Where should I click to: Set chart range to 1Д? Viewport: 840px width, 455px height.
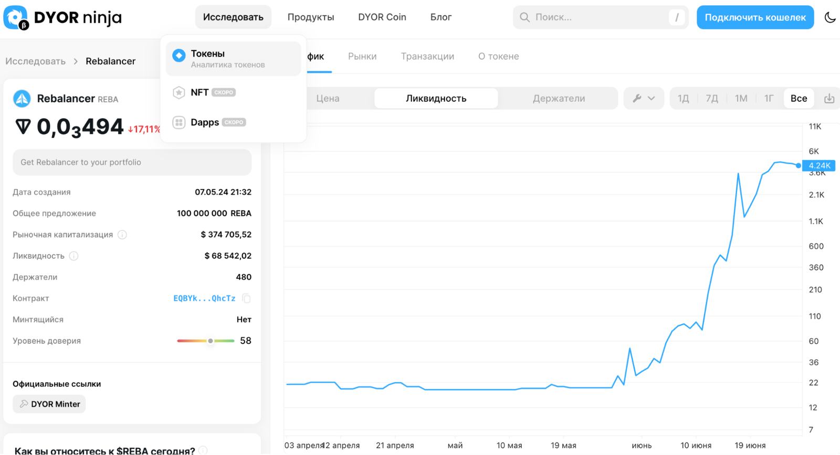[683, 98]
